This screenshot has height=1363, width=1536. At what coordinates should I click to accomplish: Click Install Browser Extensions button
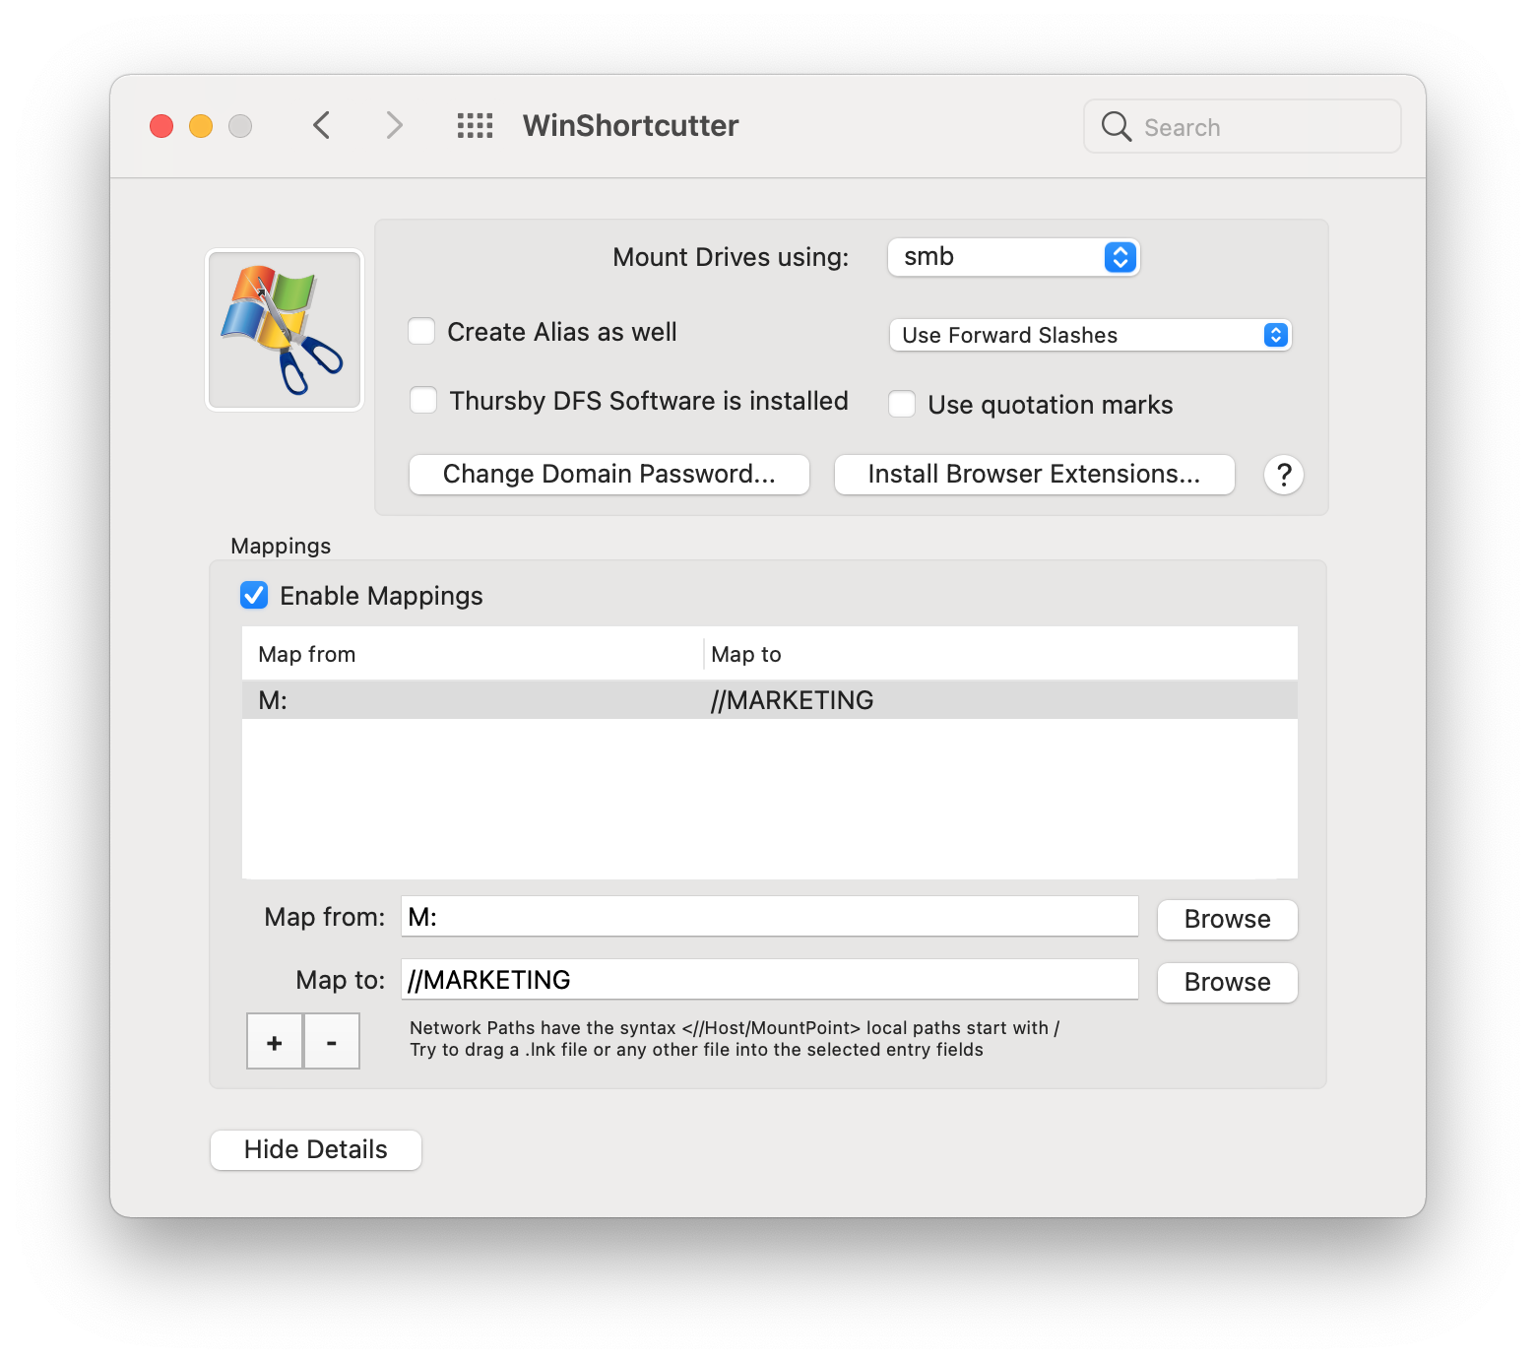click(x=1035, y=475)
